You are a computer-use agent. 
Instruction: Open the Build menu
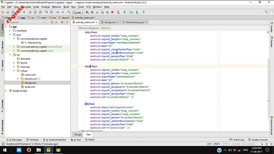click(66, 7)
